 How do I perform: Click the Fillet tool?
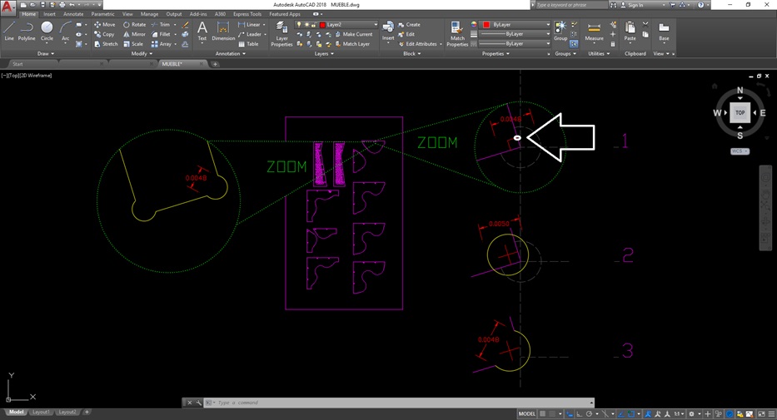pyautogui.click(x=161, y=34)
